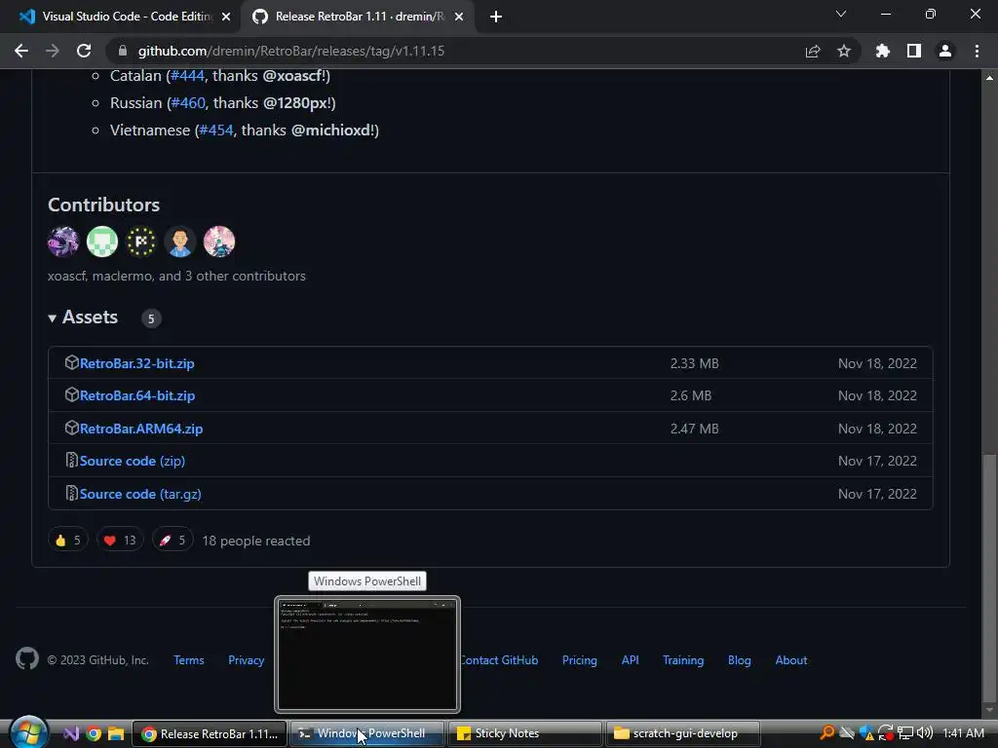Open the green pixel contributor avatar

click(x=101, y=242)
